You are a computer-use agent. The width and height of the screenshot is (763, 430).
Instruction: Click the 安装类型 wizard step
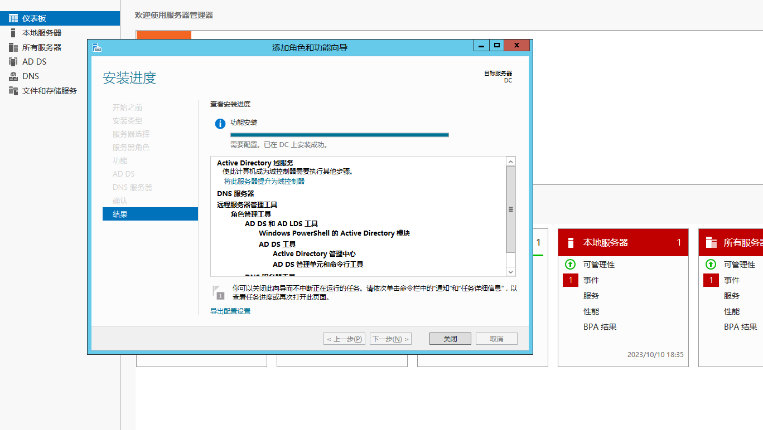coord(127,120)
